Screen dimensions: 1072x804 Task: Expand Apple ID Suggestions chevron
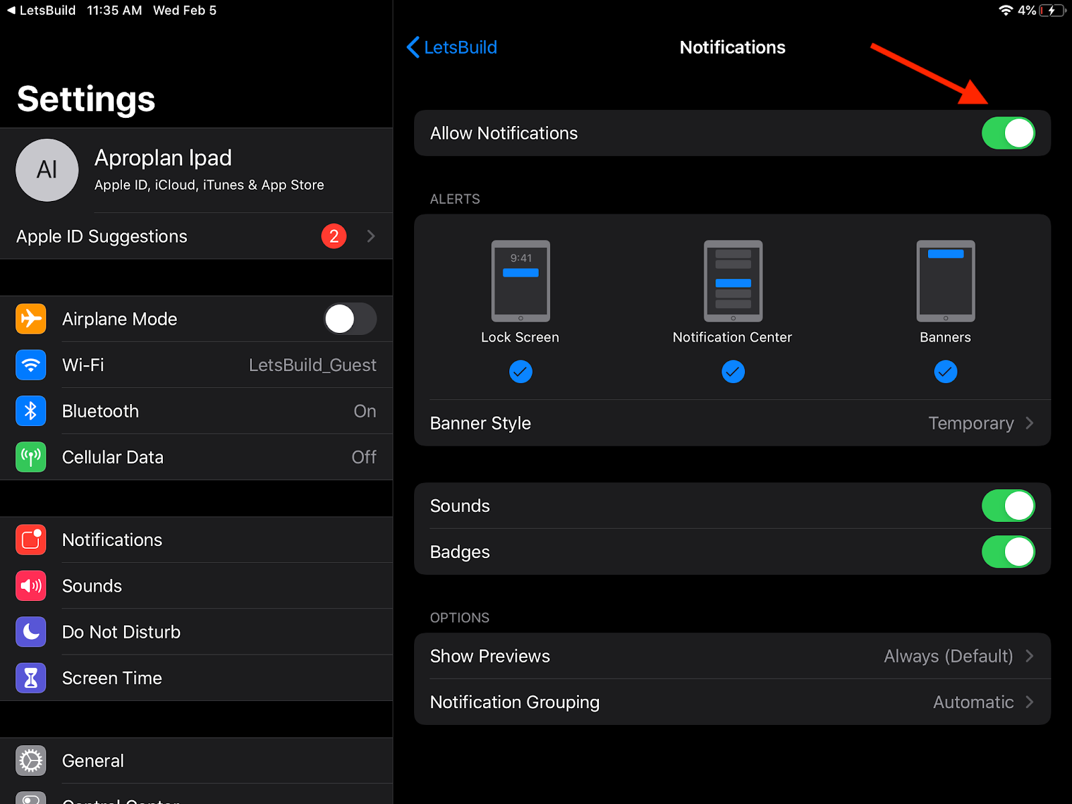point(371,236)
